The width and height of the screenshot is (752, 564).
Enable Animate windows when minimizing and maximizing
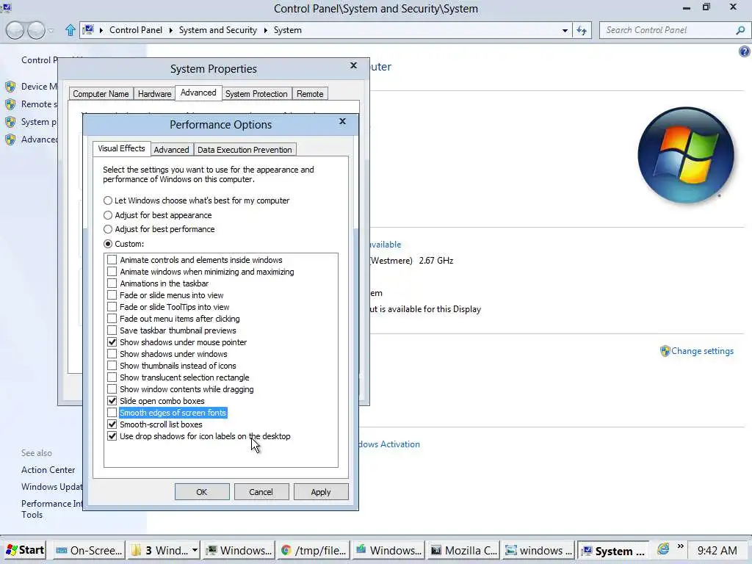click(x=112, y=272)
